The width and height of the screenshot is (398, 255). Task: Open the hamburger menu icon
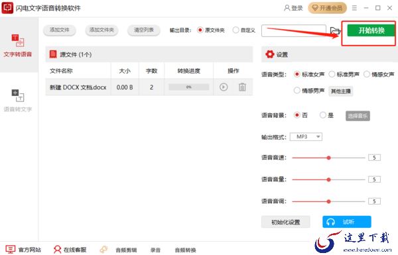tap(354, 8)
